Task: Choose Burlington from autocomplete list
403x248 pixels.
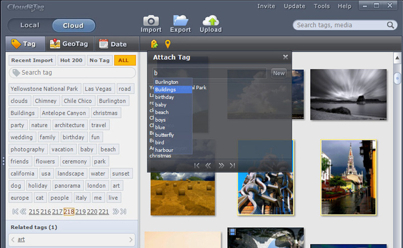Action: pos(173,82)
